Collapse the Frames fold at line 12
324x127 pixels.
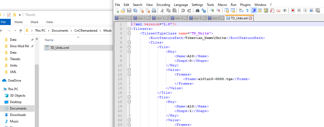click(129, 74)
